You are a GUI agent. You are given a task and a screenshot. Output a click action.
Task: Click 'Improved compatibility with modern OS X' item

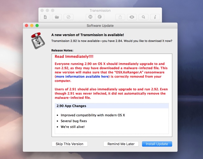coord(93,115)
